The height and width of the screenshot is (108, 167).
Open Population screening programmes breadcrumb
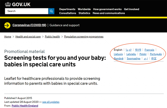point(84,37)
